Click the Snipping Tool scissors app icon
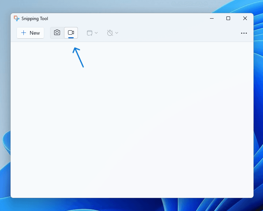This screenshot has width=263, height=211. pyautogui.click(x=16, y=18)
